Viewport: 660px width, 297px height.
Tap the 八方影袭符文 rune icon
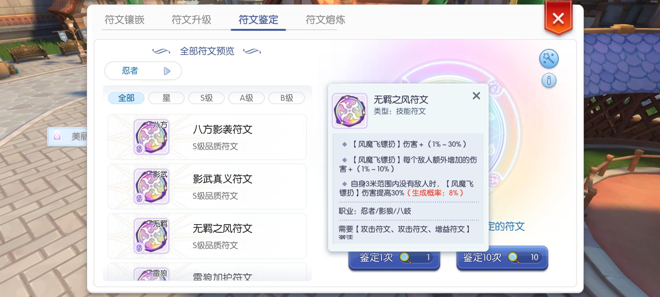pyautogui.click(x=151, y=137)
